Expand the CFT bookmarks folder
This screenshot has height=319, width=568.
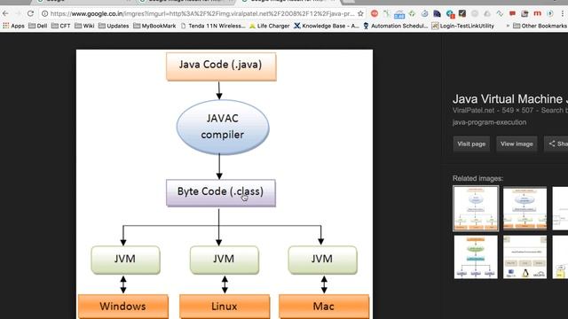tap(61, 26)
